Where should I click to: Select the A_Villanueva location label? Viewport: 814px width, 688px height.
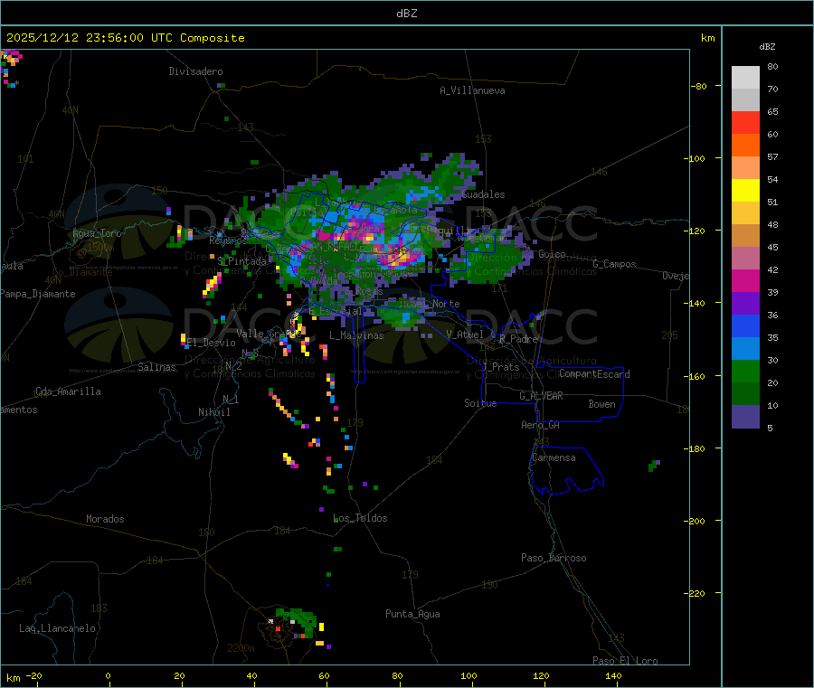click(x=472, y=90)
